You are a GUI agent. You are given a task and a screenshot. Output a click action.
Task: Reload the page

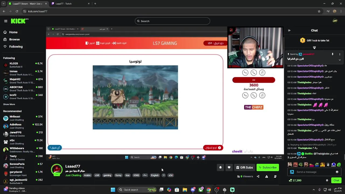(x=17, y=11)
